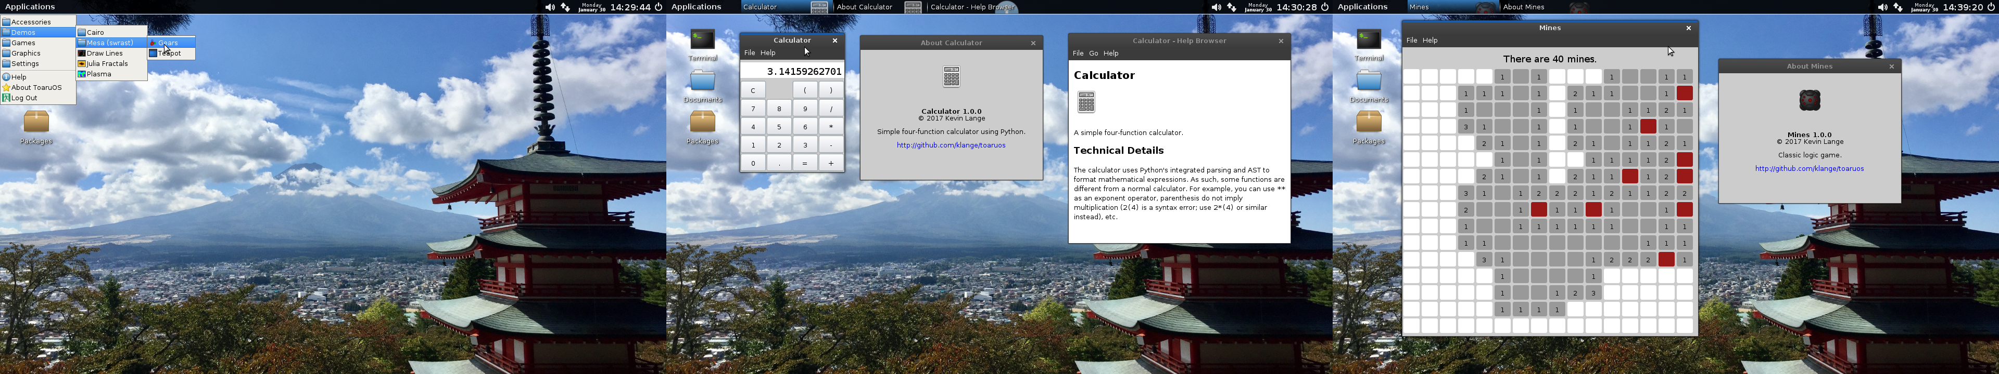Viewport: 1999px width, 374px height.
Task: Click the 'There are 40 mines.' status text
Action: tap(1550, 59)
